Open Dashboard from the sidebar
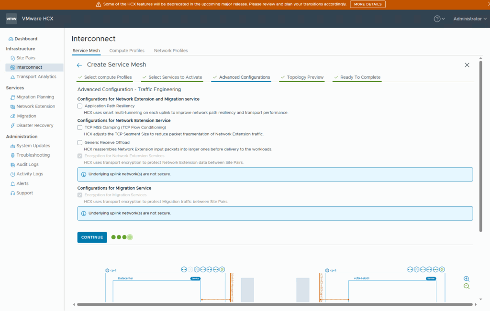 coord(25,39)
